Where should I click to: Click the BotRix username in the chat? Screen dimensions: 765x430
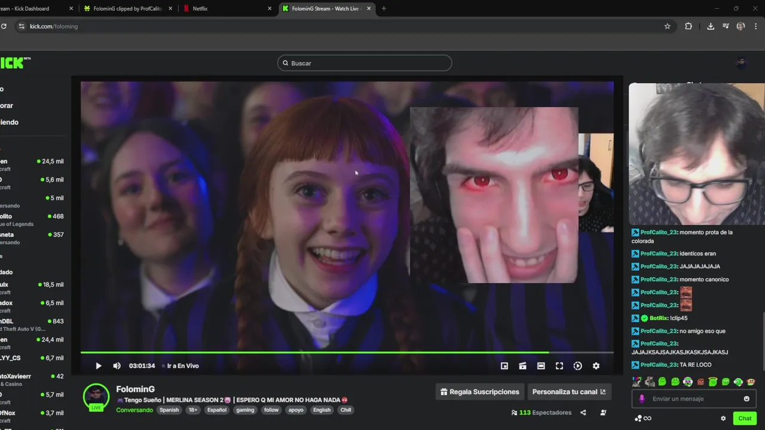pyautogui.click(x=658, y=318)
